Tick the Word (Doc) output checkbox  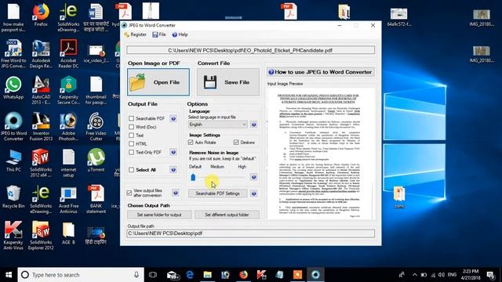(131, 127)
